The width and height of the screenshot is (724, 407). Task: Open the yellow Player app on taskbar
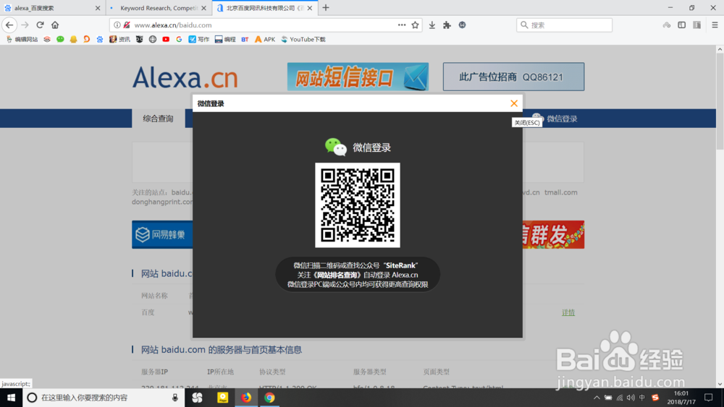pos(222,398)
